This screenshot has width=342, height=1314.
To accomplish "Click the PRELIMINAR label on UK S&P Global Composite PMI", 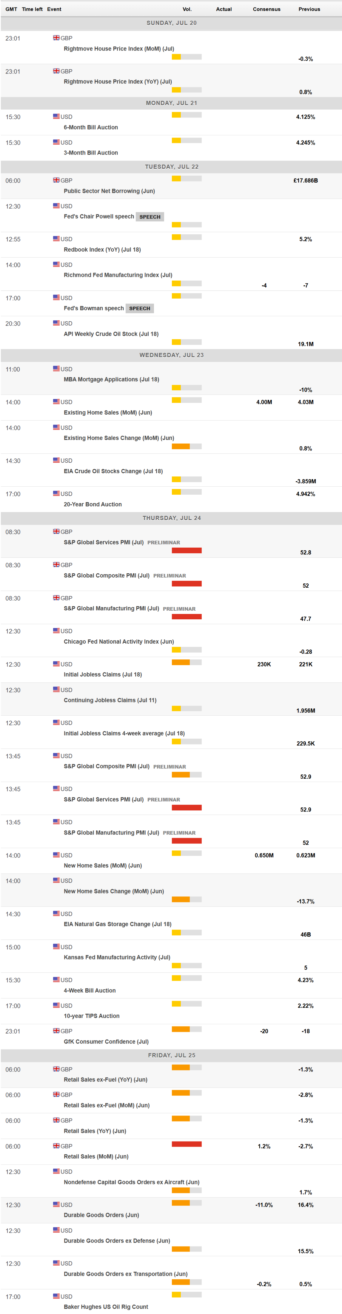I will click(170, 576).
